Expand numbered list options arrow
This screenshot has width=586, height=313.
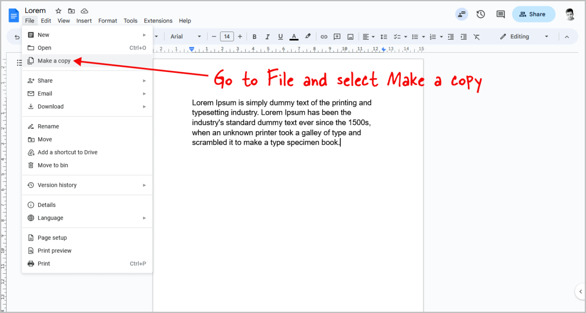[441, 37]
